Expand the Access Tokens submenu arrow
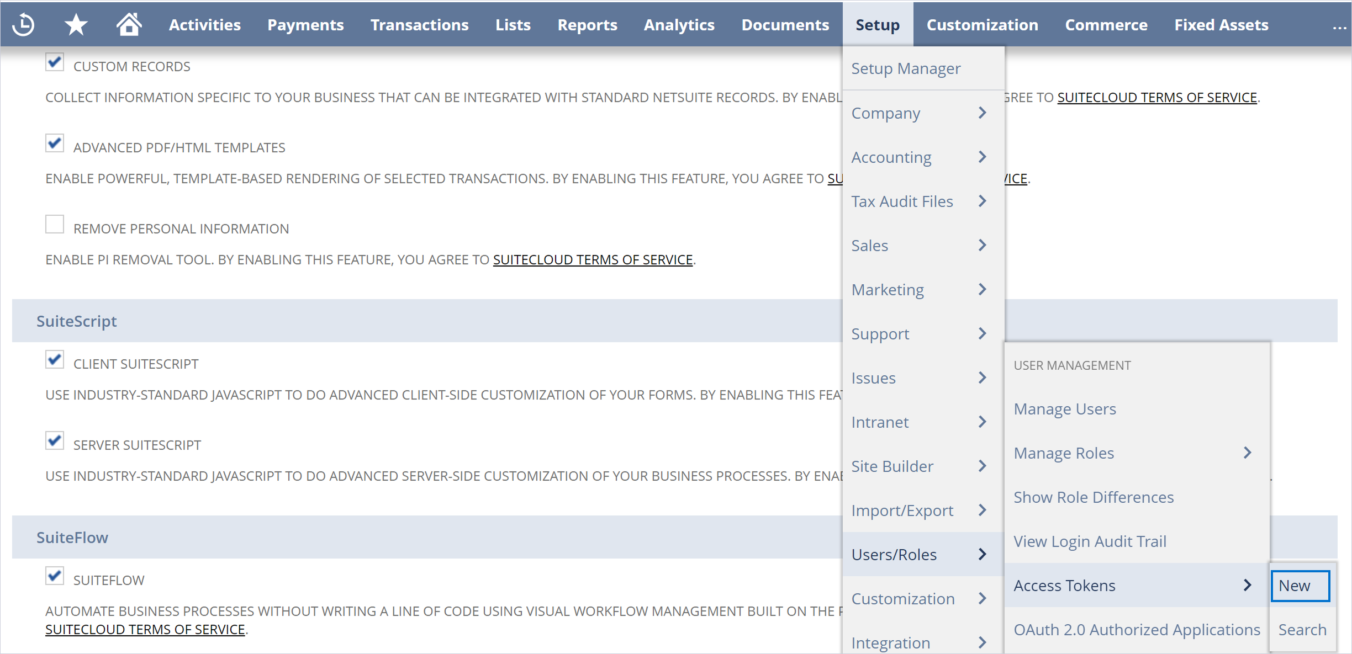Image resolution: width=1352 pixels, height=654 pixels. click(x=1247, y=585)
